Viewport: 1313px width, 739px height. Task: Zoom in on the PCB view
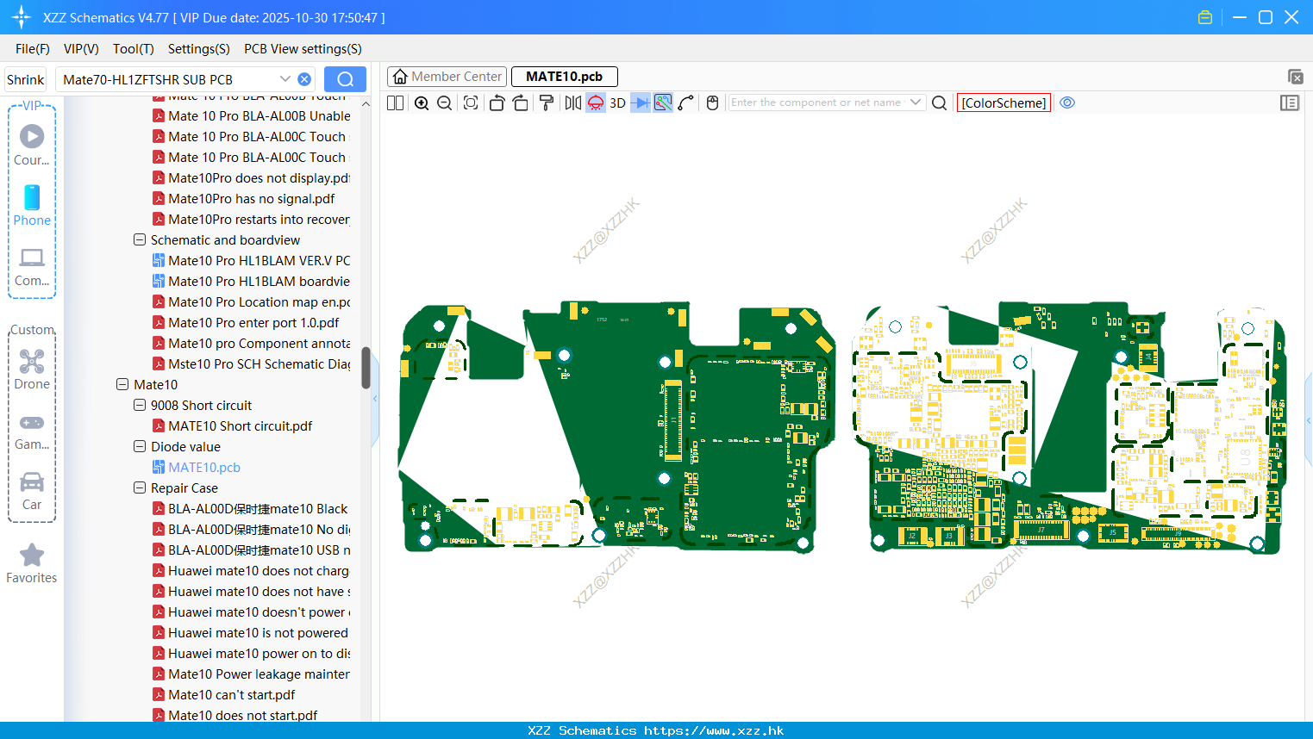[x=422, y=102]
